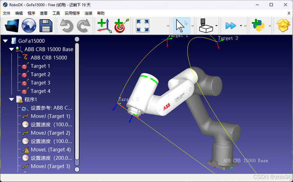The image size is (293, 182).
Task: Click Target 1 tree icon
Action: point(25,66)
